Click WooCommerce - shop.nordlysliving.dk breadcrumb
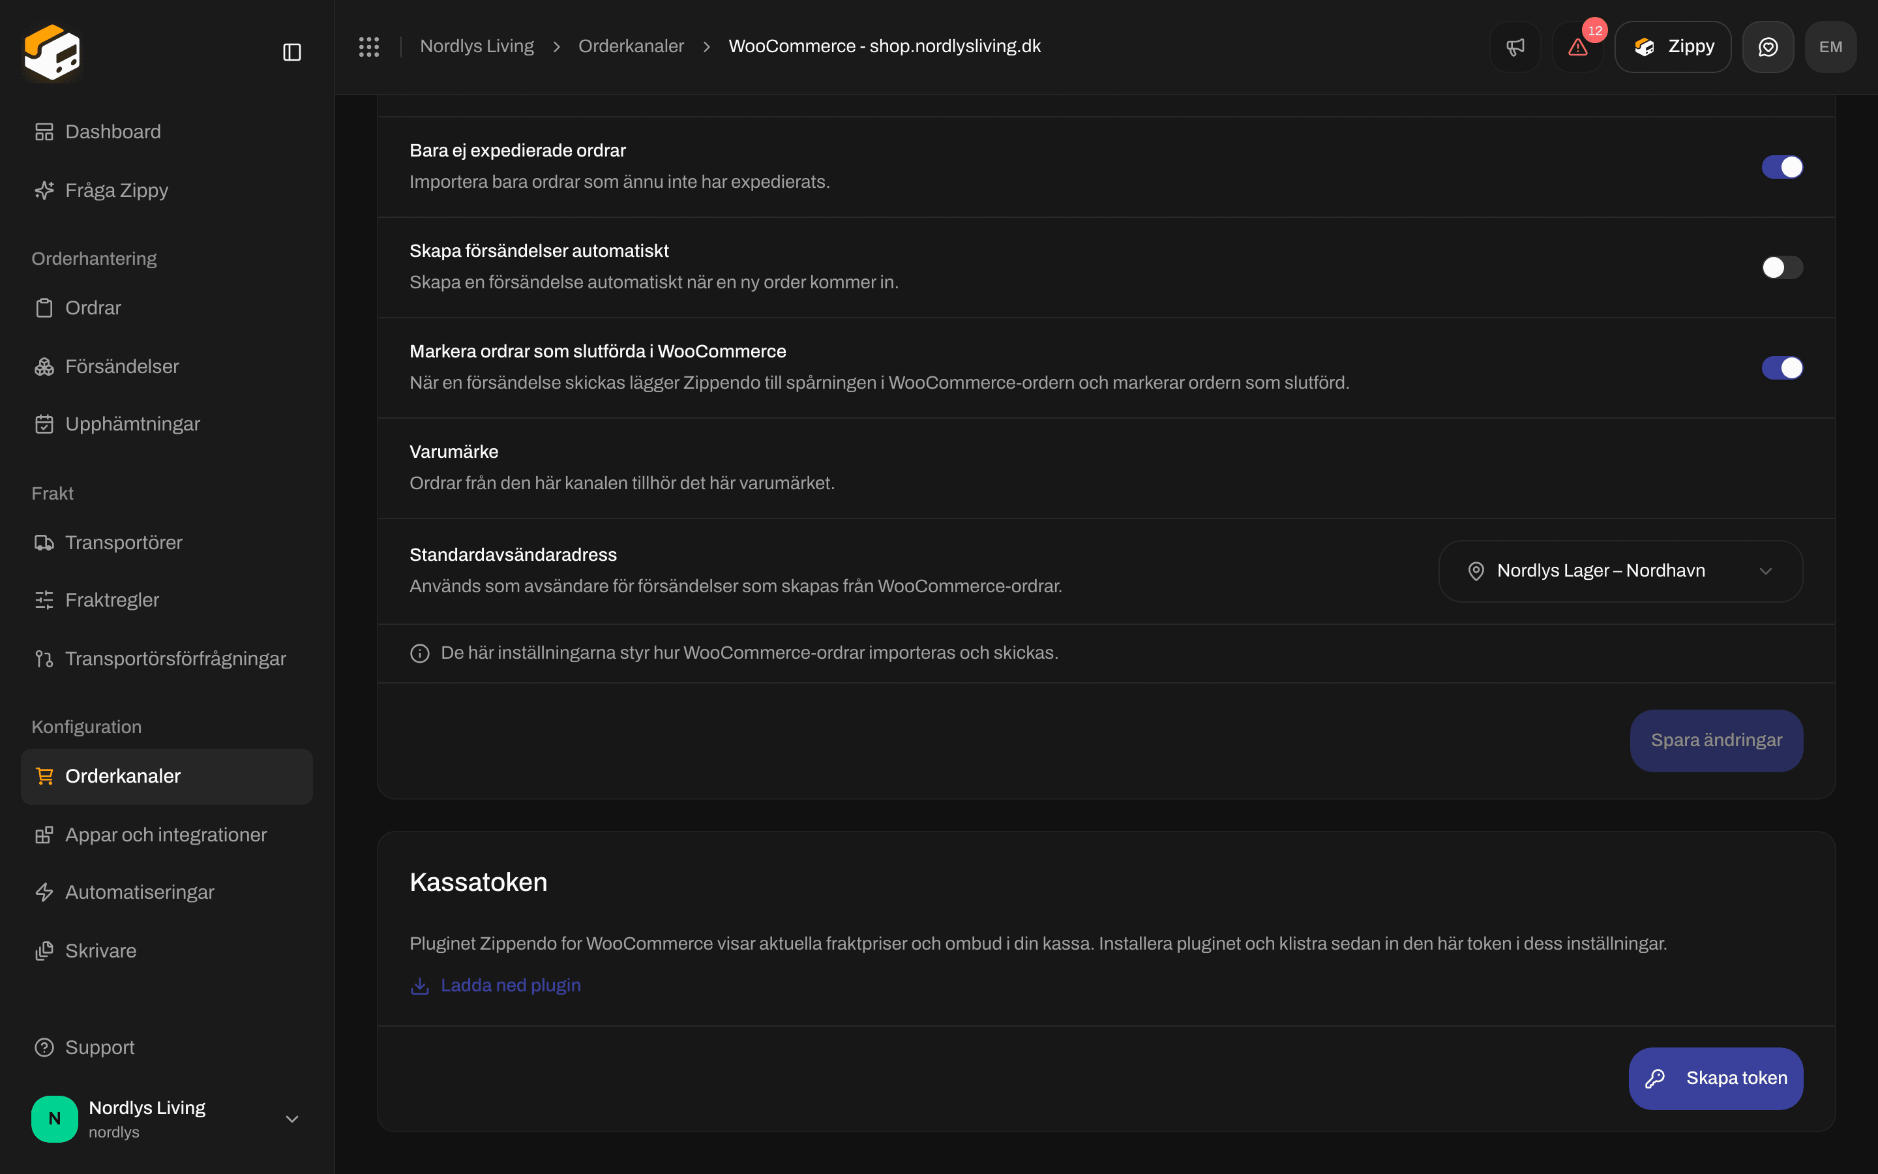Image resolution: width=1878 pixels, height=1174 pixels. 885,46
